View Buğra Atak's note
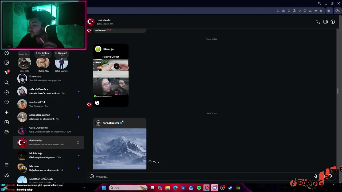The width and height of the screenshot is (342, 192). 43,63
